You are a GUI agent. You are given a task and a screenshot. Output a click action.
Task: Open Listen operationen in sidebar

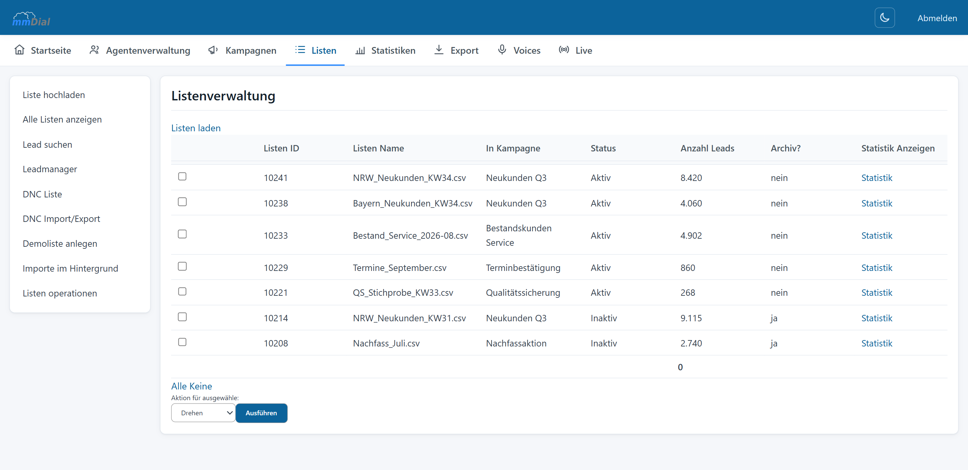coord(60,293)
